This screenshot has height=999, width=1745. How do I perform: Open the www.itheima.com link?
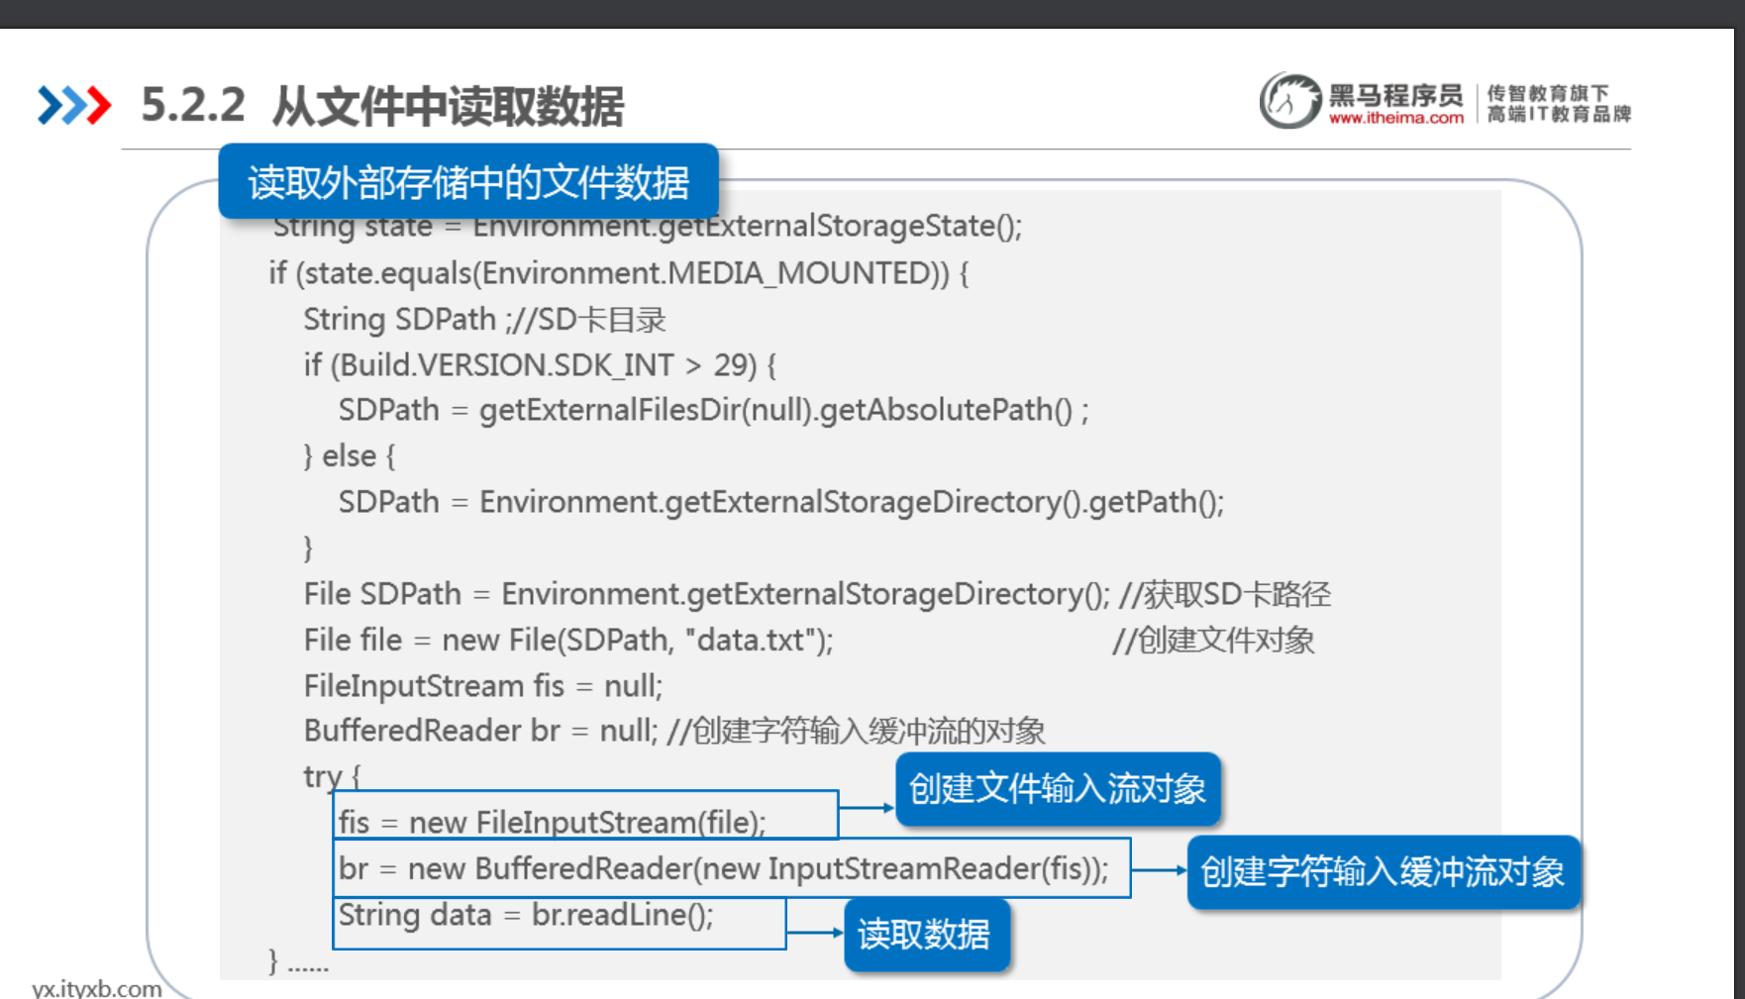click(x=1395, y=118)
